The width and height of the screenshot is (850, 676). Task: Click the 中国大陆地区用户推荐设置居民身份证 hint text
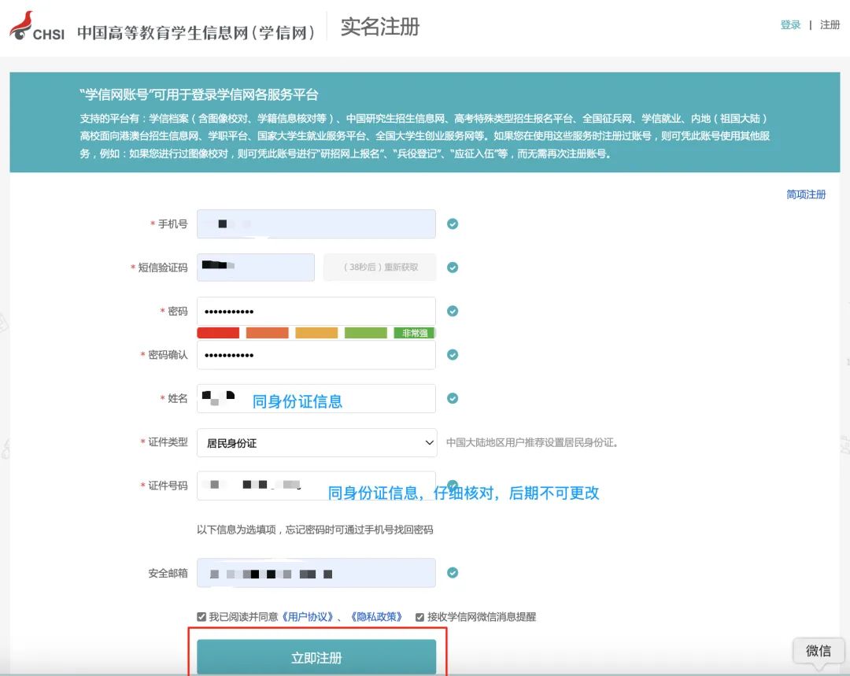point(532,442)
